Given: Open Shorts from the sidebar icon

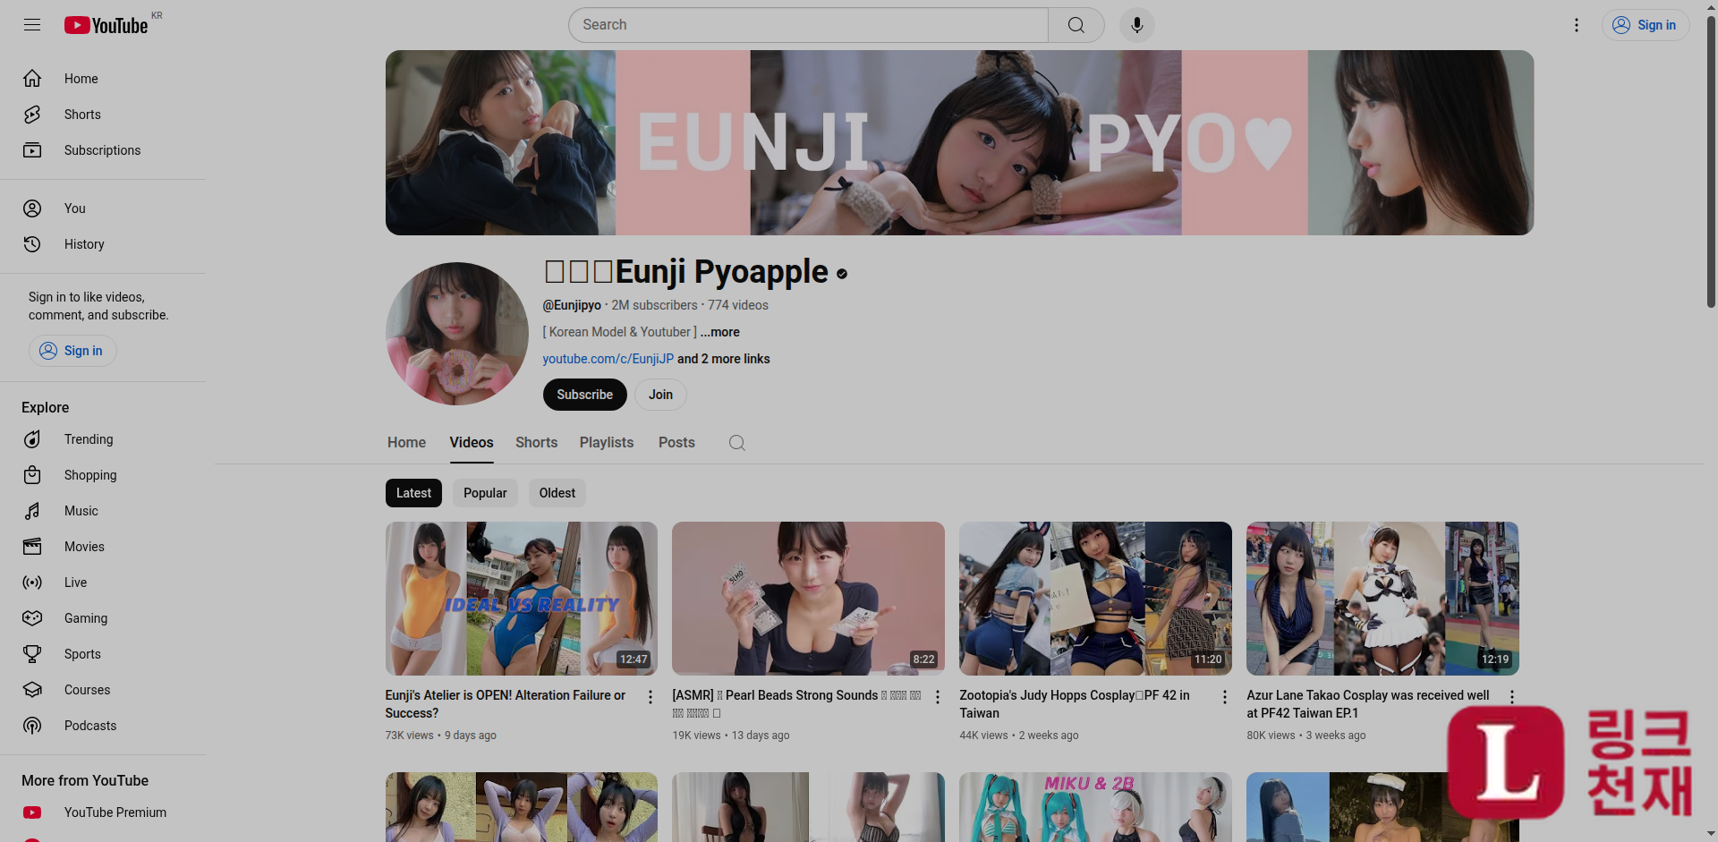Looking at the screenshot, I should (32, 115).
